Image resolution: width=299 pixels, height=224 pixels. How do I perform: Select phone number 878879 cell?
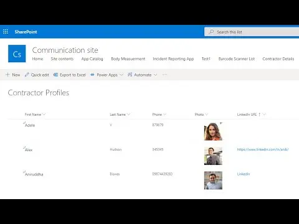(158, 125)
